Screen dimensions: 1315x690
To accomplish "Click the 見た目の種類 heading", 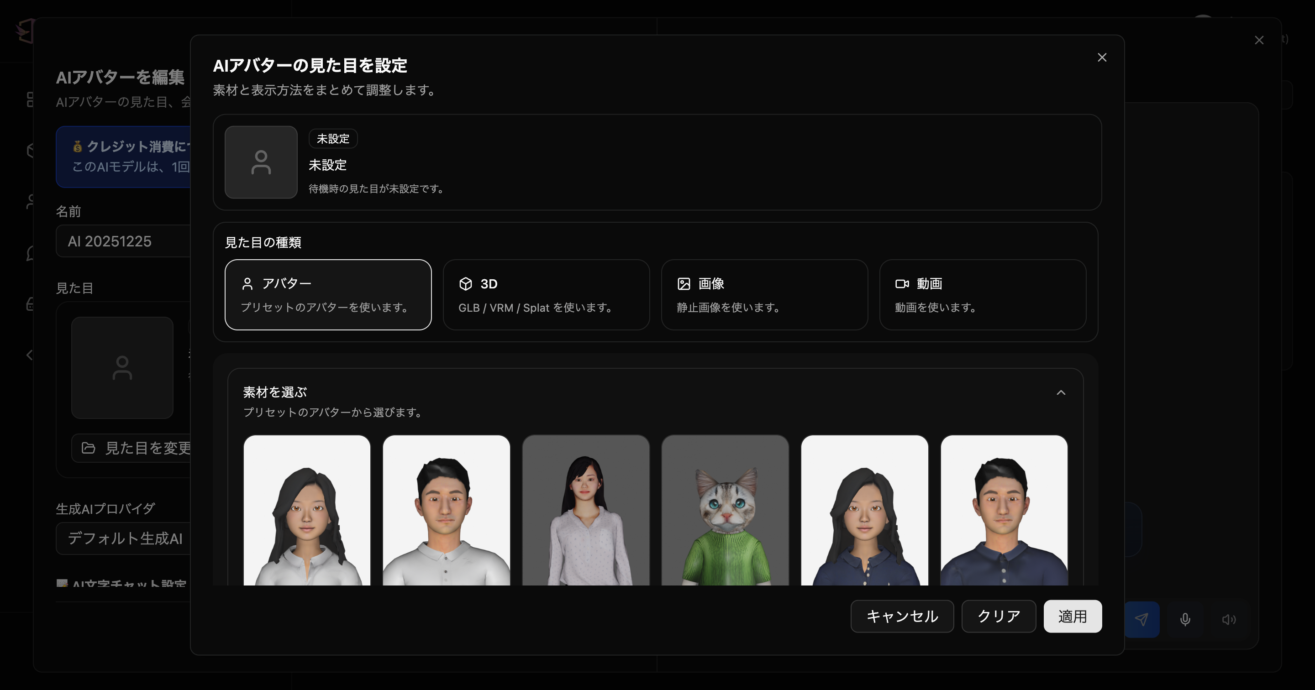I will pos(263,242).
